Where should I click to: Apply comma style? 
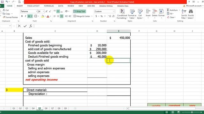point(105,16)
